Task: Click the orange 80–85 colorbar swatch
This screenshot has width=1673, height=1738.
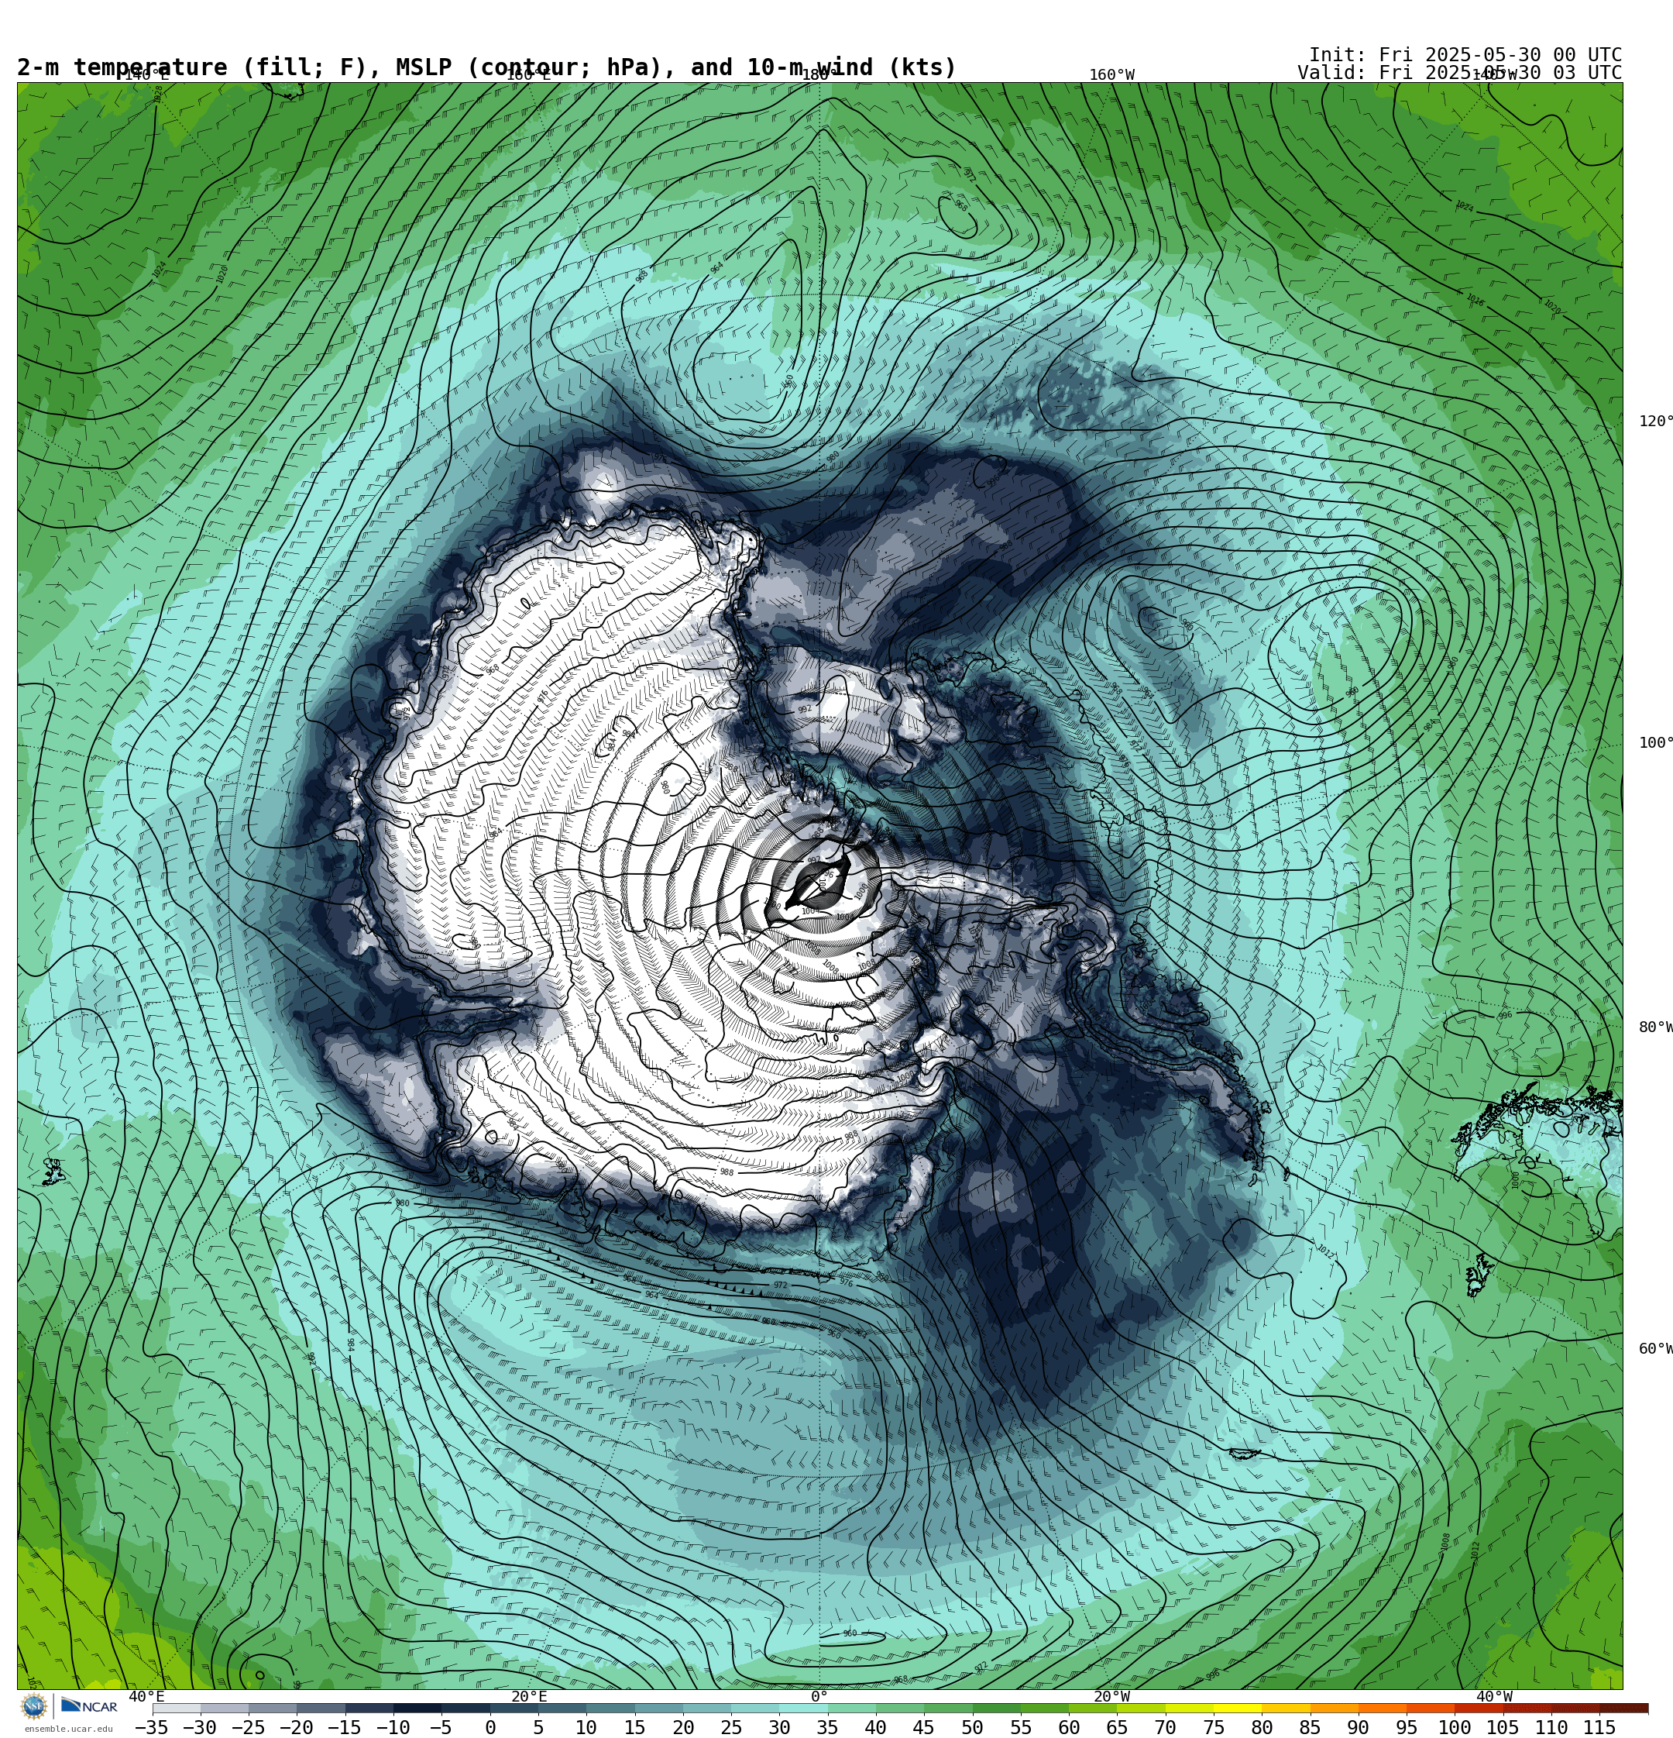Action: click(x=1286, y=1708)
